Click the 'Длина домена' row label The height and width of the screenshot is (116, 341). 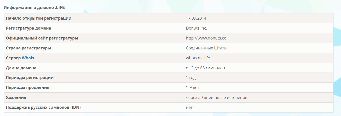coord(21,68)
